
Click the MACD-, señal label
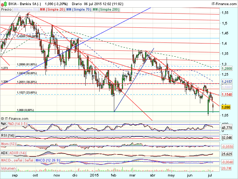(12, 160)
